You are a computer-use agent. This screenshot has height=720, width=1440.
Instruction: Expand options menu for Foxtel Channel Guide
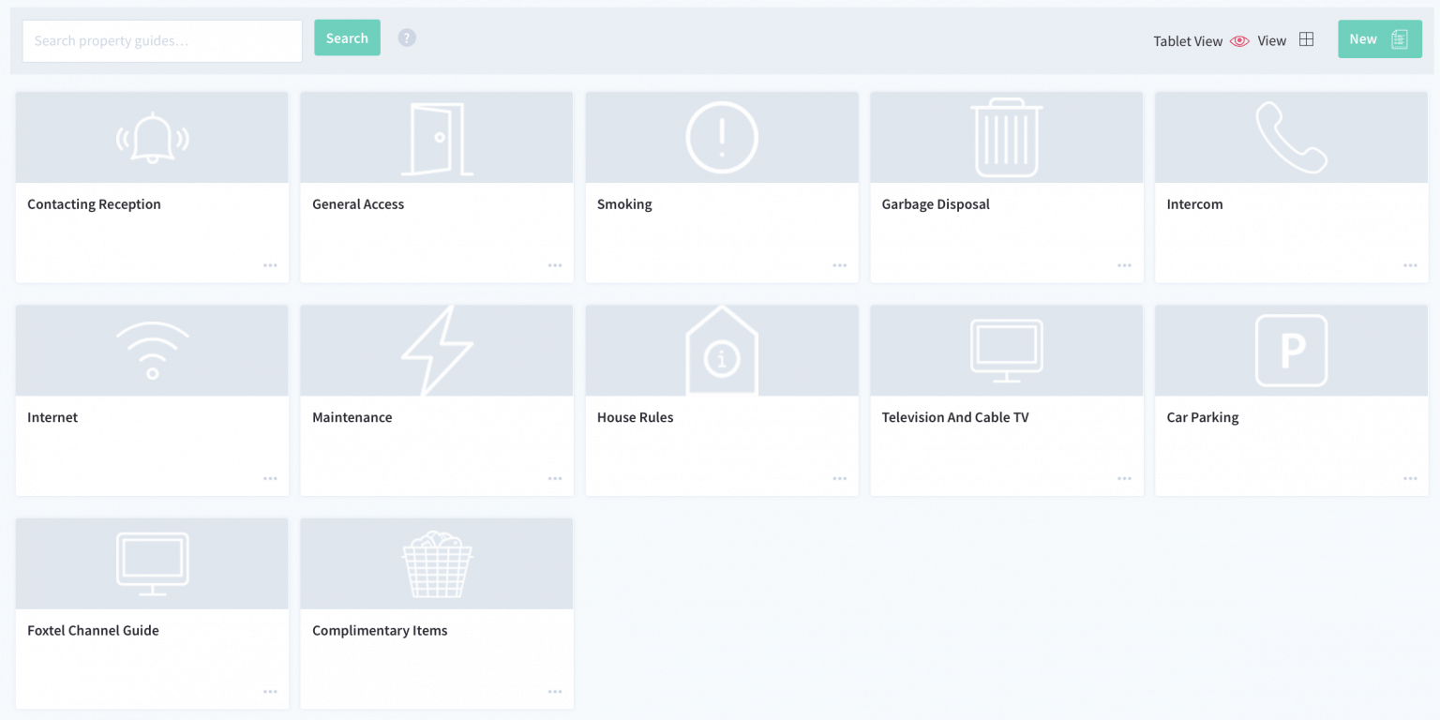coord(270,692)
